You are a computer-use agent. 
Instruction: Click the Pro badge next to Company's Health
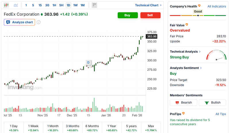coord(199,6)
